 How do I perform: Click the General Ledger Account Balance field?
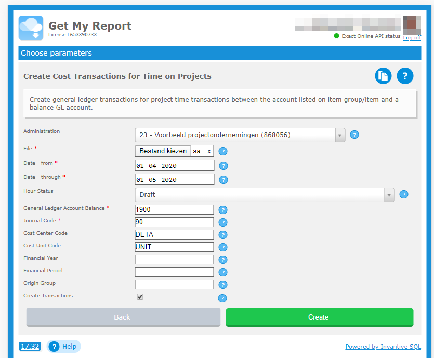coord(174,210)
